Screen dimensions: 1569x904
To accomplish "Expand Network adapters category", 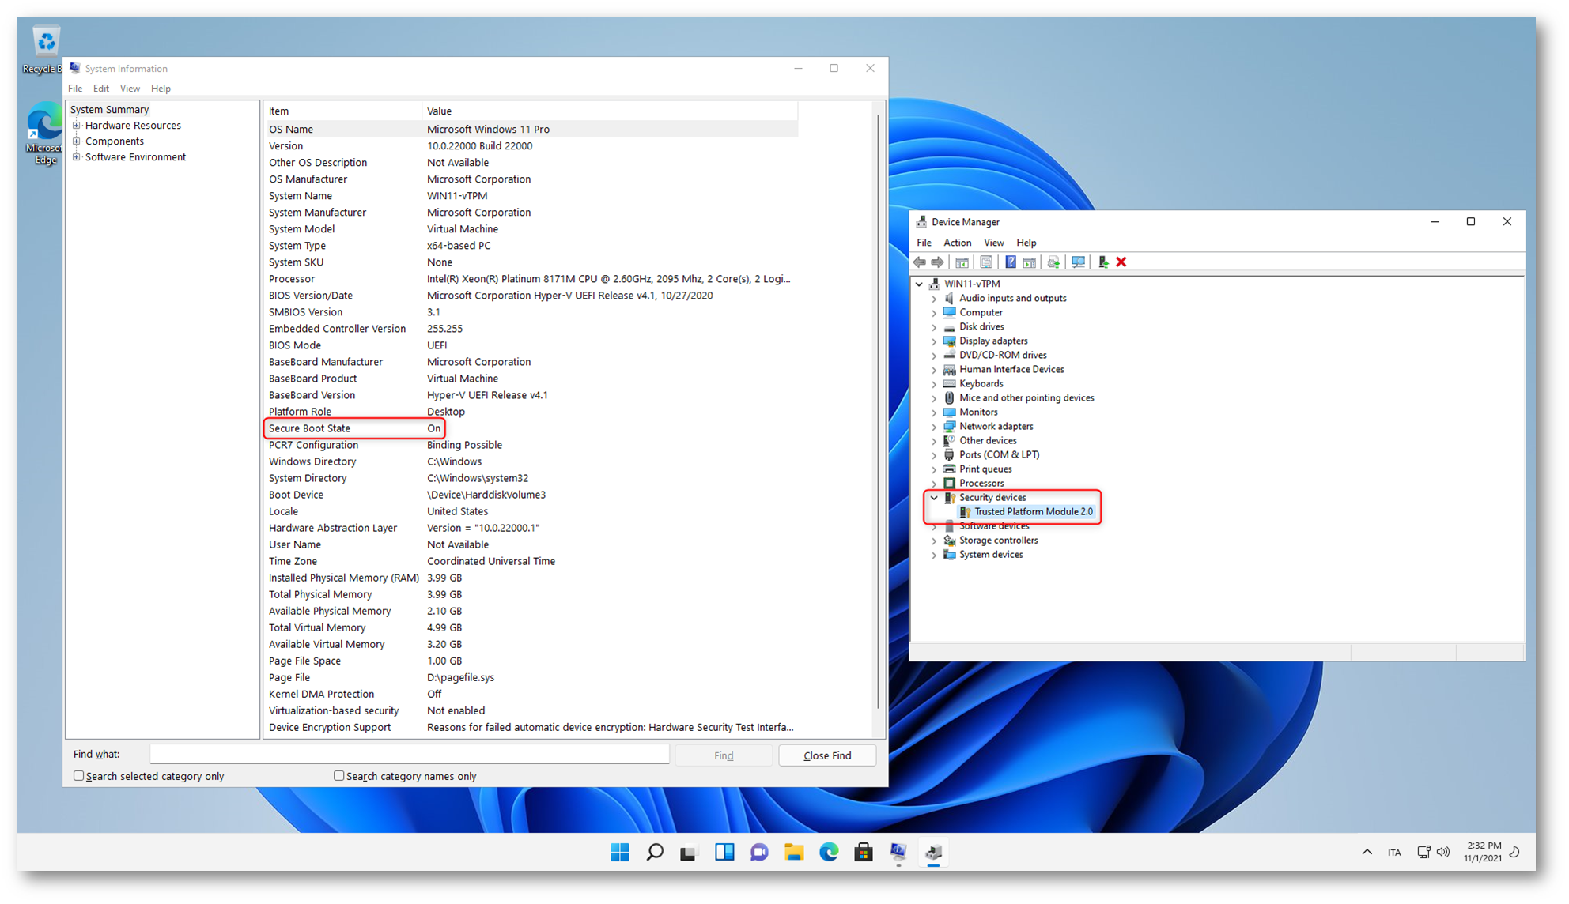I will (x=934, y=427).
